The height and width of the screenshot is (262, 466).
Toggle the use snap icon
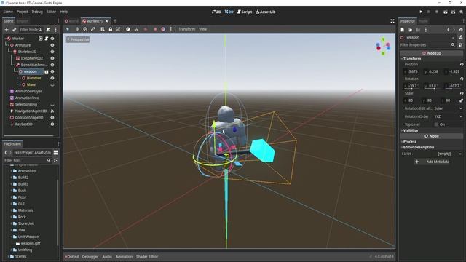[136, 29]
